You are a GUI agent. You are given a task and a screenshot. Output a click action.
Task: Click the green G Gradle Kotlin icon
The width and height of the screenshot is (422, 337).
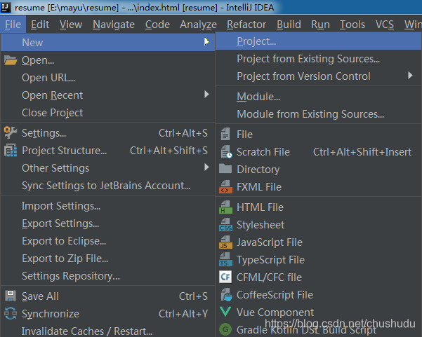225,329
